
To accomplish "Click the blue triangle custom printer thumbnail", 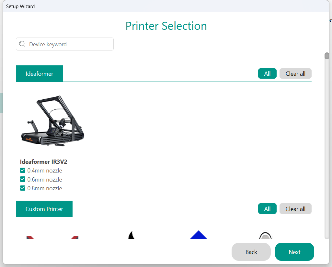I will coord(199,235).
